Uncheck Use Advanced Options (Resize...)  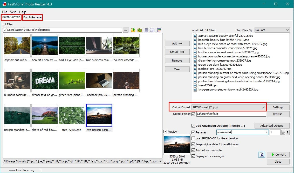193,126
